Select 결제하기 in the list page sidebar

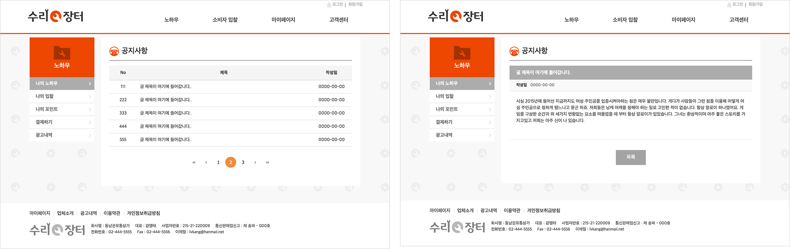(44, 122)
